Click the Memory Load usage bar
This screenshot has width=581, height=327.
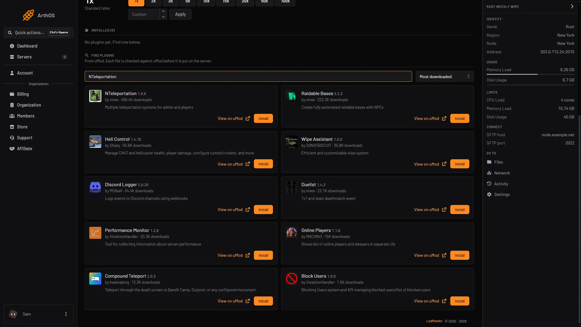pyautogui.click(x=530, y=74)
